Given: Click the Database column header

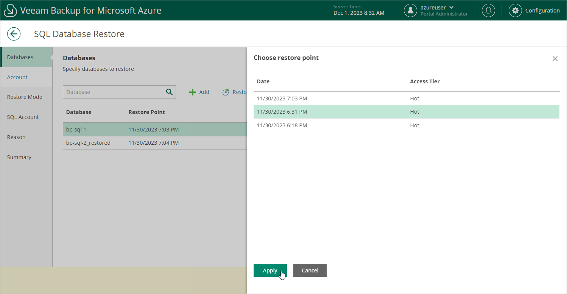Looking at the screenshot, I should [x=79, y=112].
